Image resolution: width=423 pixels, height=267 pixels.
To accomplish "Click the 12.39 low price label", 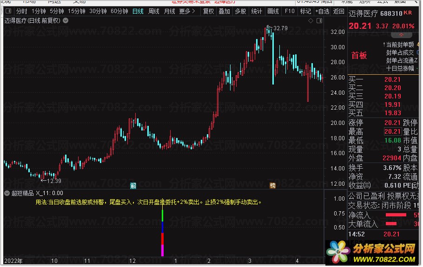I will pos(54,181).
